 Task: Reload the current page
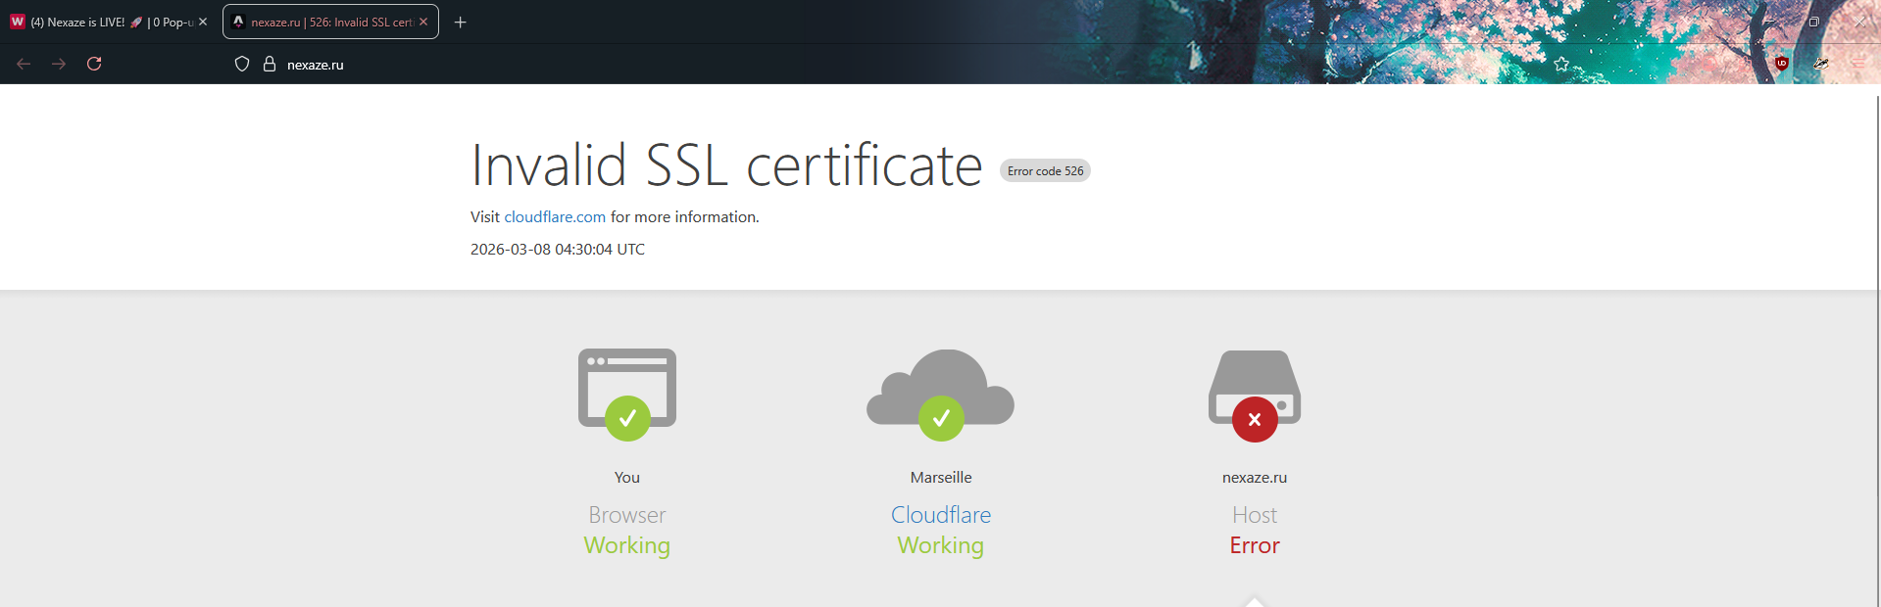(94, 64)
